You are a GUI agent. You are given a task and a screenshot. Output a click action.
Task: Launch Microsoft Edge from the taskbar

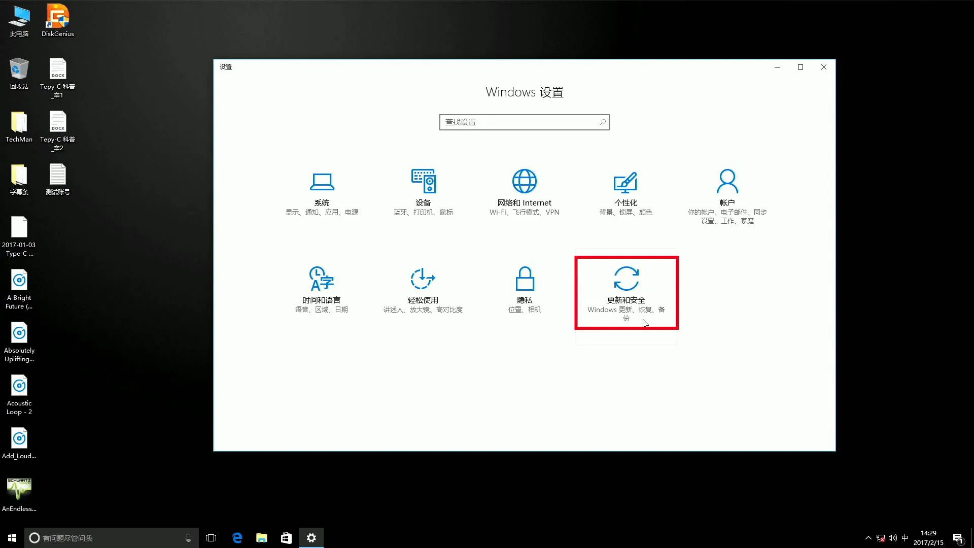point(237,538)
